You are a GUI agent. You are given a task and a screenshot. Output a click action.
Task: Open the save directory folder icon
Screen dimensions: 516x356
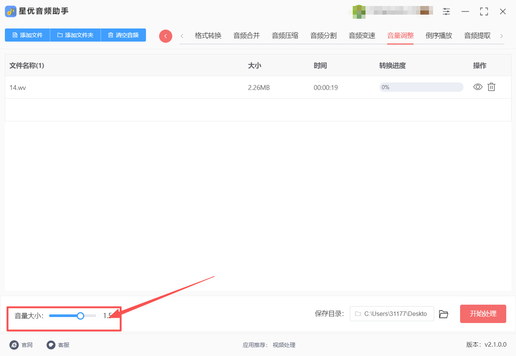444,314
